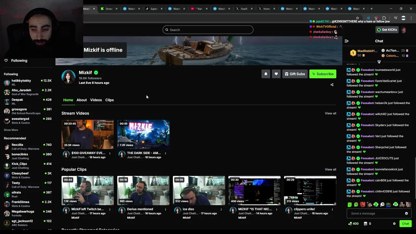Open Classybeef recommended channel
Image resolution: width=416 pixels, height=234 pixels.
tap(28, 175)
